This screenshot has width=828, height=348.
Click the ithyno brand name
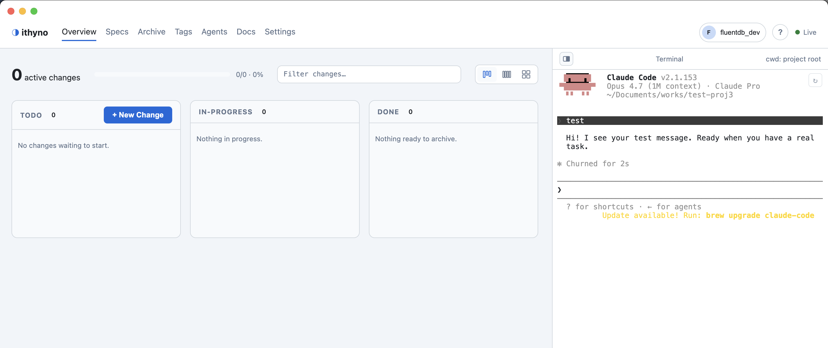[x=35, y=32]
